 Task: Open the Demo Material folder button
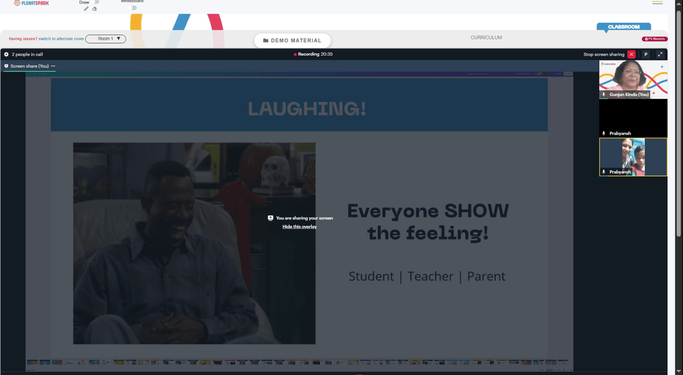(292, 40)
